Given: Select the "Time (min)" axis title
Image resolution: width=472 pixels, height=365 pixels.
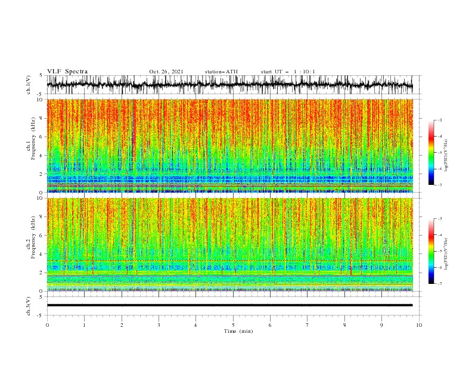Looking at the screenshot, I should (238, 331).
